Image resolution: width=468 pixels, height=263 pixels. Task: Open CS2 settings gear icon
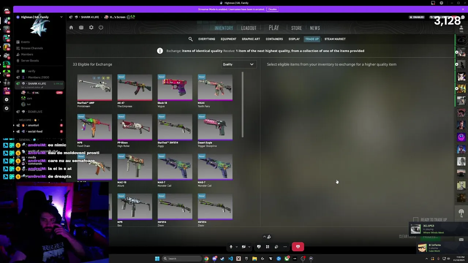coord(91,27)
